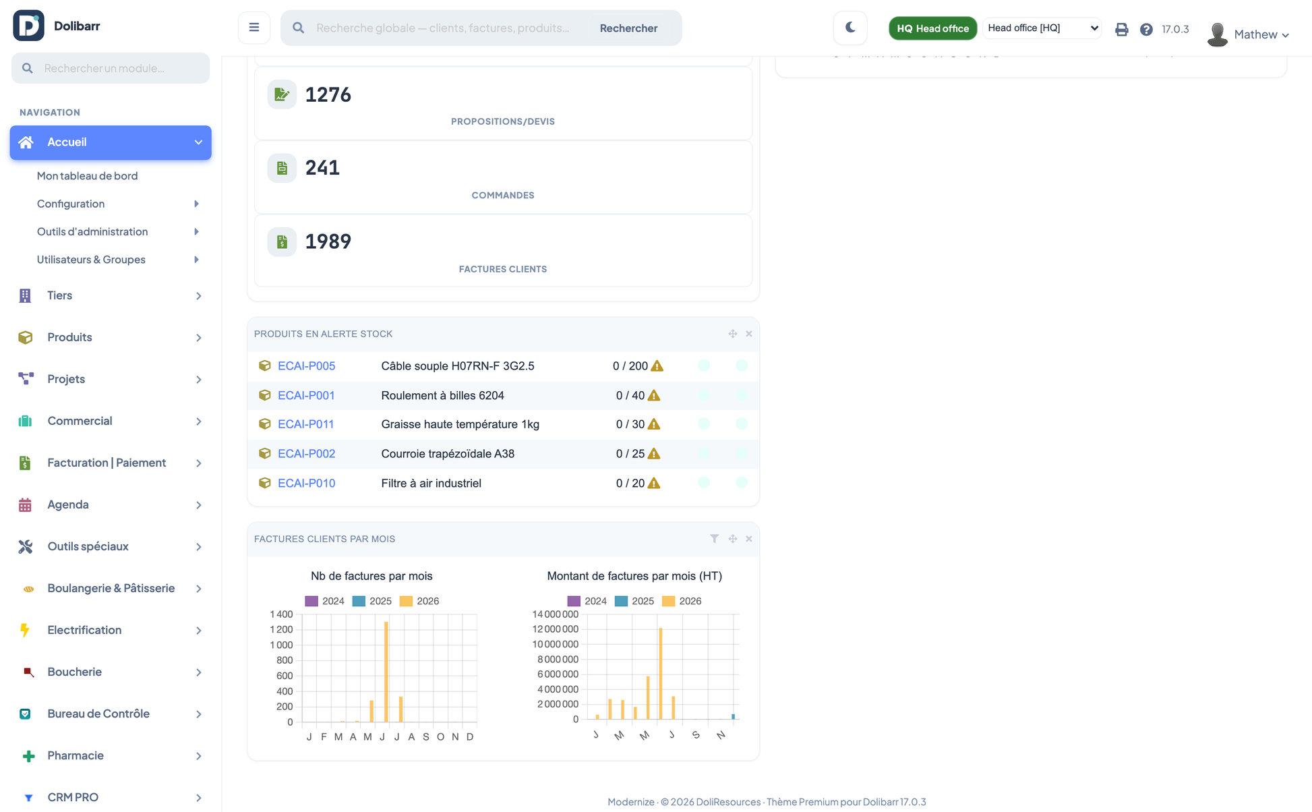Click the Agenda calendar icon

click(x=25, y=504)
